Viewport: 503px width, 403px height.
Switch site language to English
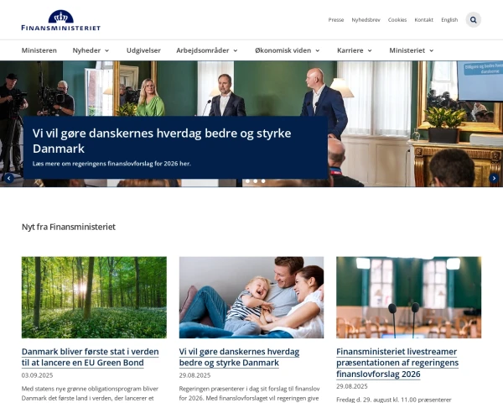pos(449,20)
